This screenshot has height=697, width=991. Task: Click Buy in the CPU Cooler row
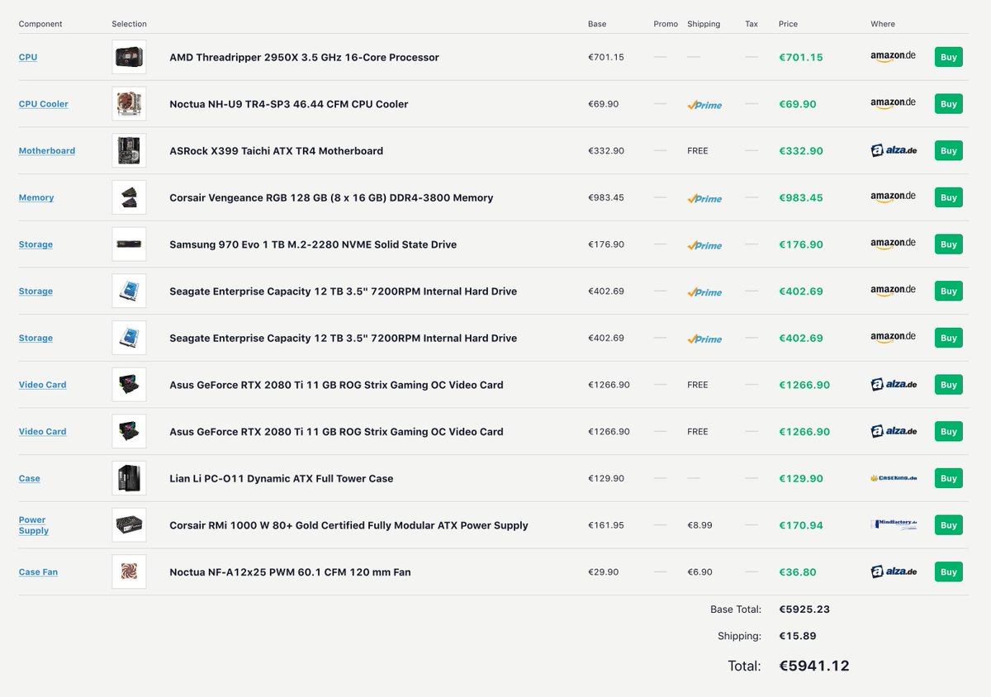pos(949,104)
